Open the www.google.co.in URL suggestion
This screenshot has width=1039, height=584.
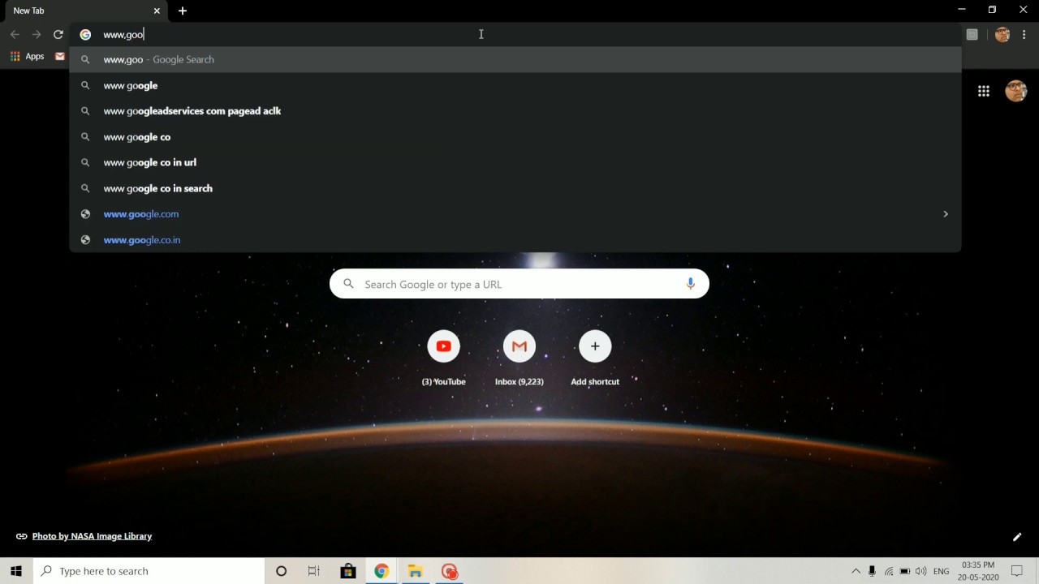point(515,240)
